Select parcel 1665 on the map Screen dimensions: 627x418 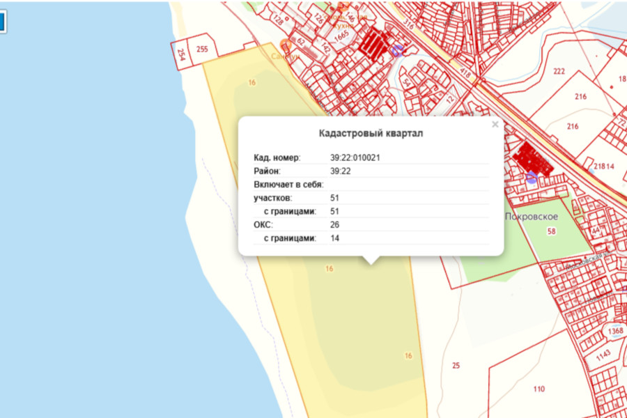pyautogui.click(x=342, y=35)
